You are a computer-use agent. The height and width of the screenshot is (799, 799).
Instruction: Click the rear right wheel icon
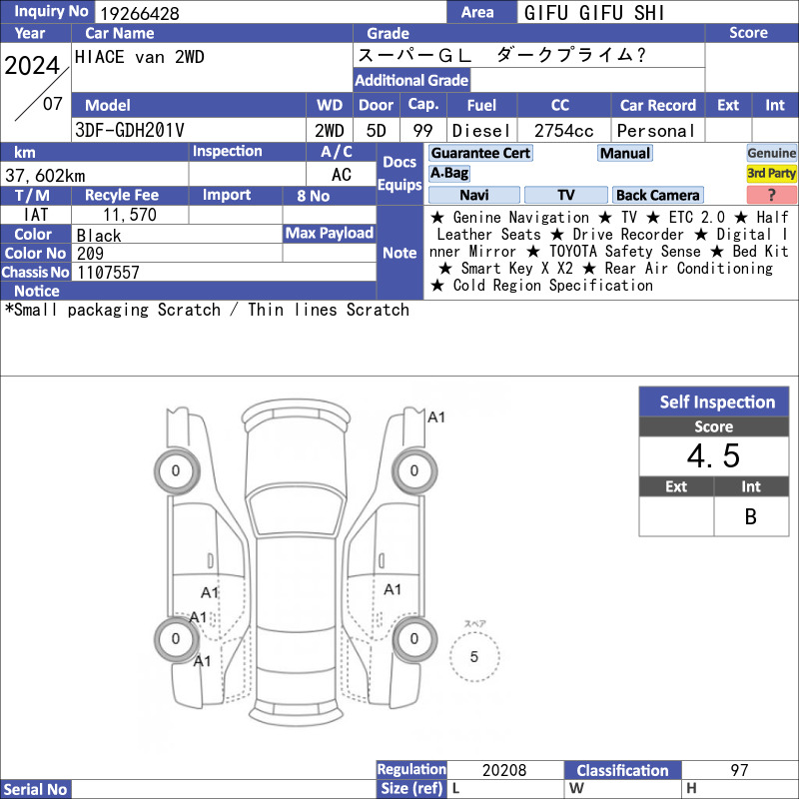click(x=414, y=639)
